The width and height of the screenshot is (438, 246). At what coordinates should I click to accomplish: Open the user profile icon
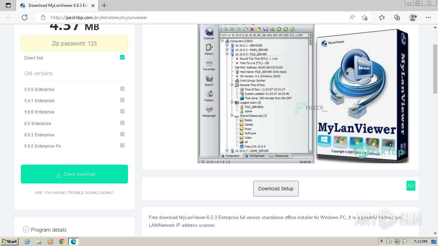click(x=413, y=17)
